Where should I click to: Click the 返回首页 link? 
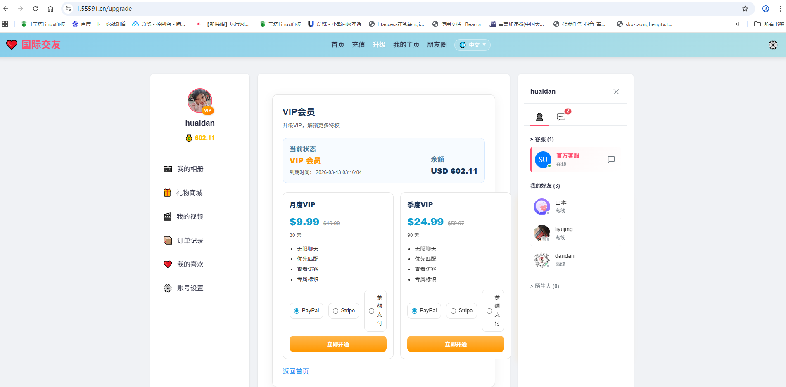pyautogui.click(x=295, y=371)
